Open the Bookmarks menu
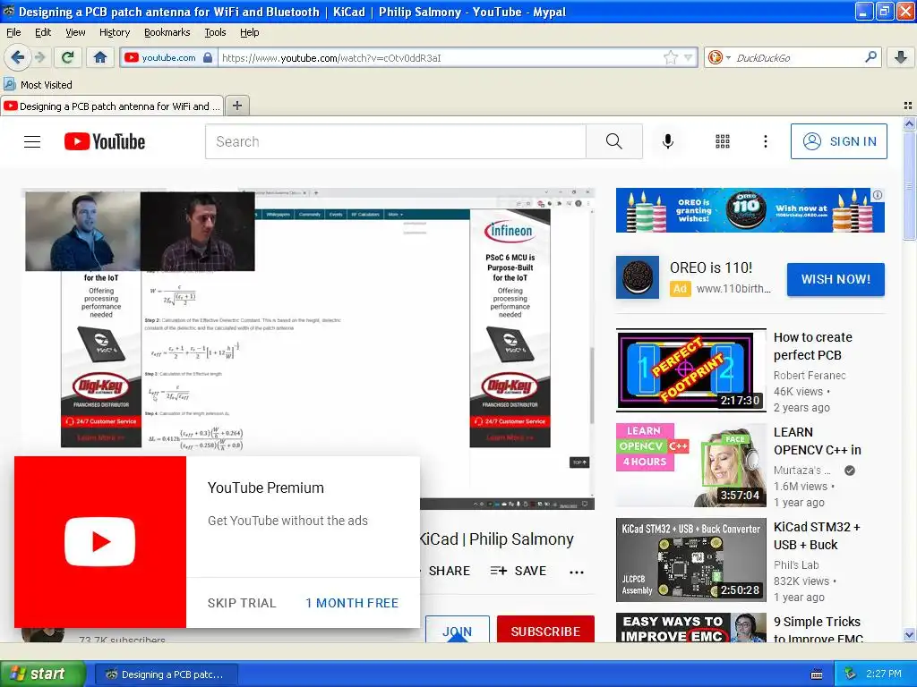Screen dimensions: 917x687 (167, 32)
